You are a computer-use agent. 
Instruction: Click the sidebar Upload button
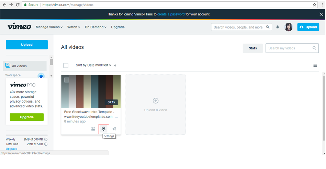pos(26,45)
